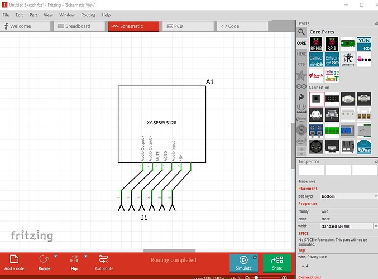Click the zoom out minus button
This screenshot has height=279, width=378.
click(247, 278)
